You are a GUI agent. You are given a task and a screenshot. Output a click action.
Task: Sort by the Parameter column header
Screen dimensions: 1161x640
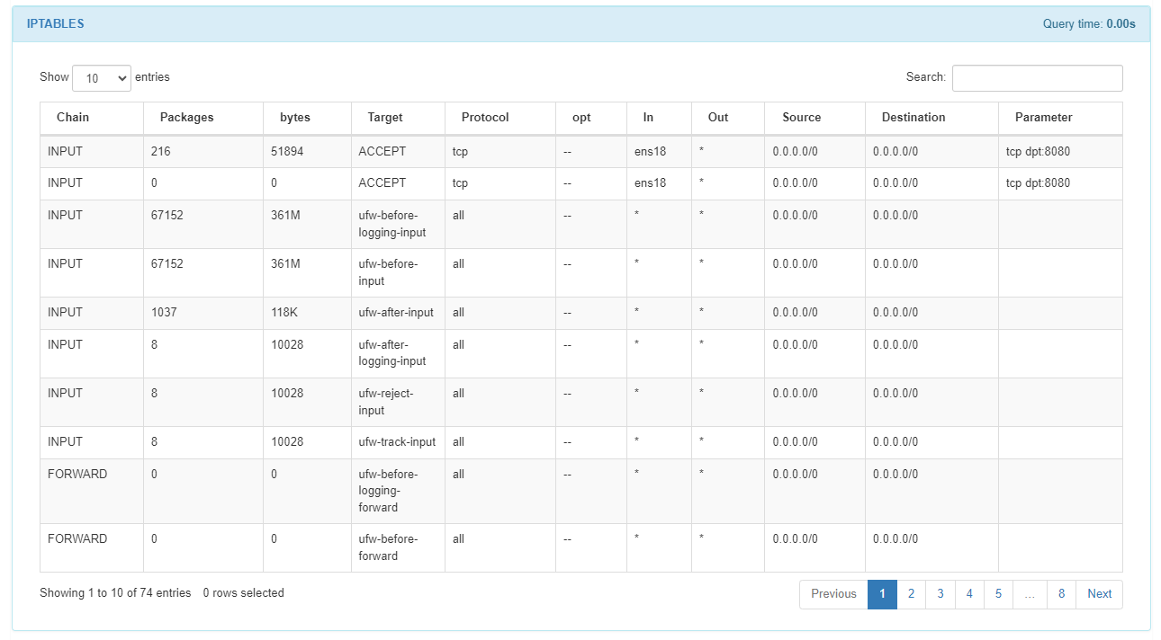pyautogui.click(x=1043, y=118)
